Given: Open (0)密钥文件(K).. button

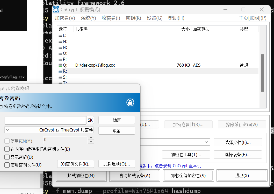Looking at the screenshot, I should coord(76,164).
